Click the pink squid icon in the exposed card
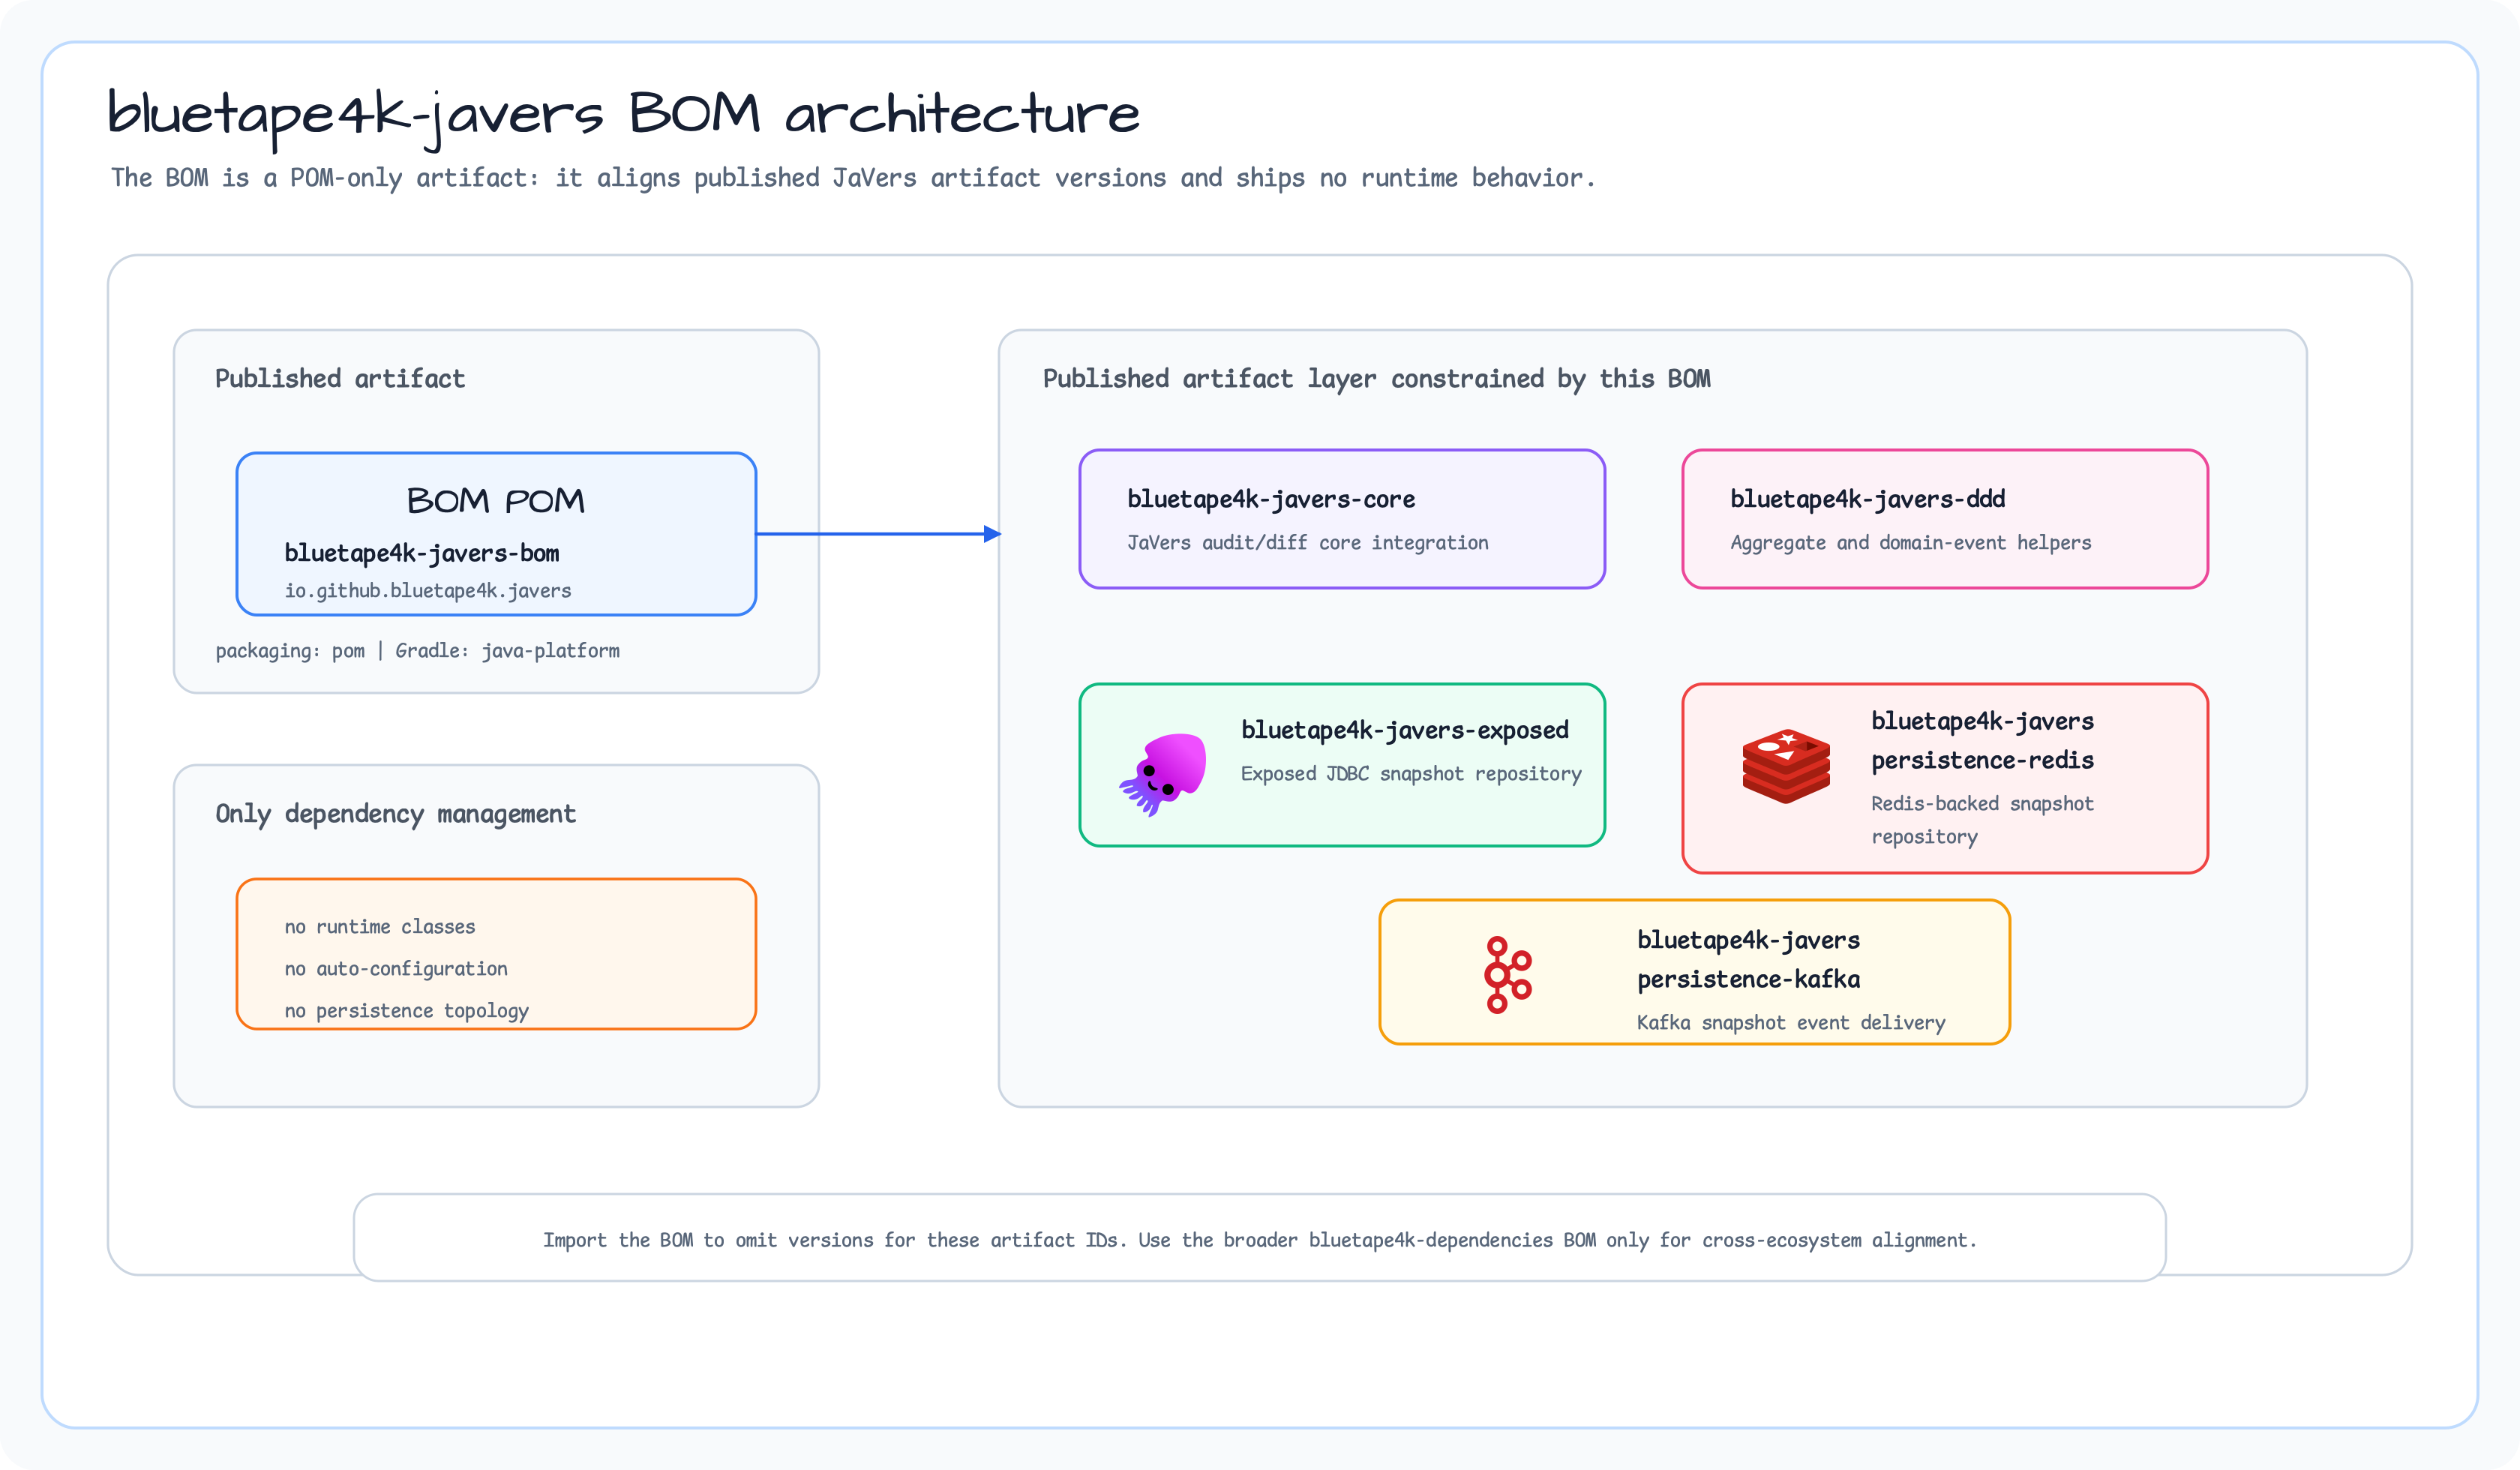Screen dimensions: 2520x1470 point(1163,774)
